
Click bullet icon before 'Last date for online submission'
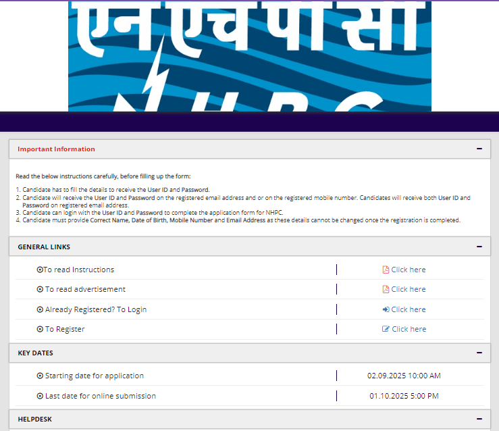tap(40, 396)
